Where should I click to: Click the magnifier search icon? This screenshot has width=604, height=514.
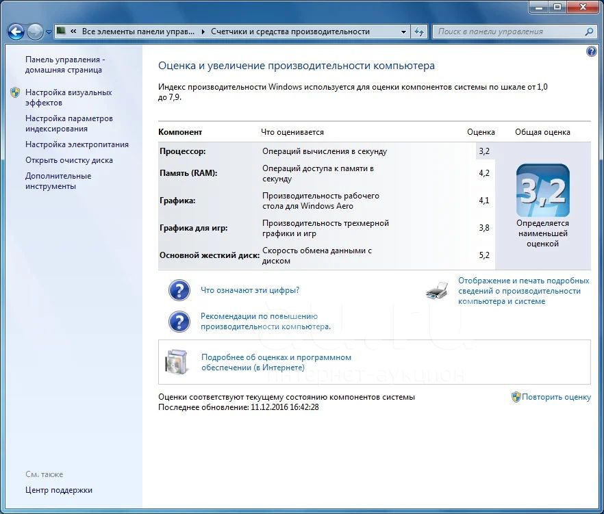[589, 31]
